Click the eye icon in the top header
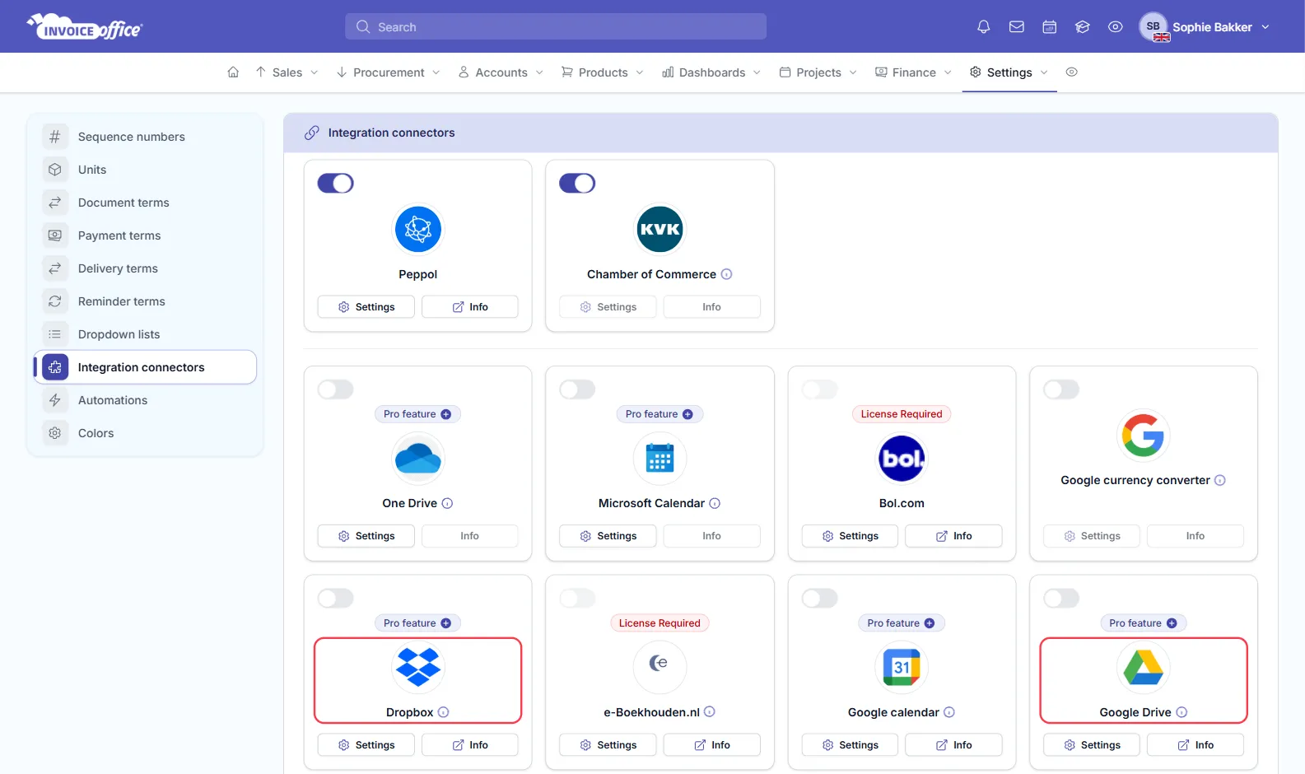Viewport: 1305px width, 774px height. 1116,27
